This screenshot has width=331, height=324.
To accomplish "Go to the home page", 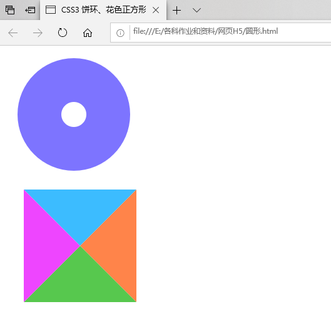I will (x=88, y=33).
